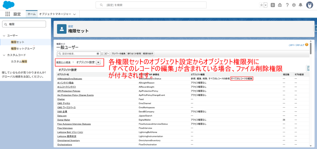Click the favorites star icon

(261, 5)
